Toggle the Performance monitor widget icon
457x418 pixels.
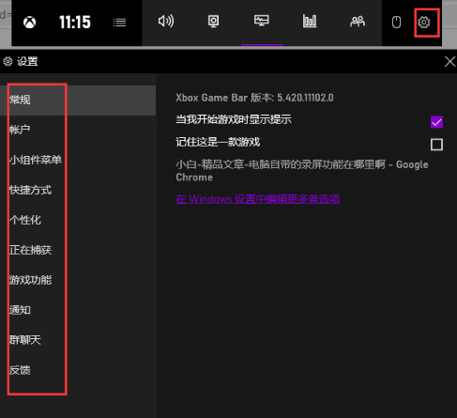coord(262,21)
